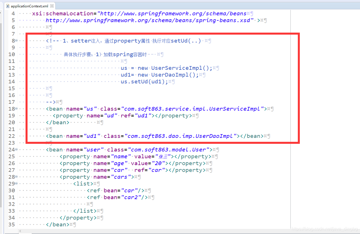The image size is (360, 234).
Task: Click the property name="cars" opening tag
Action: coord(97,177)
